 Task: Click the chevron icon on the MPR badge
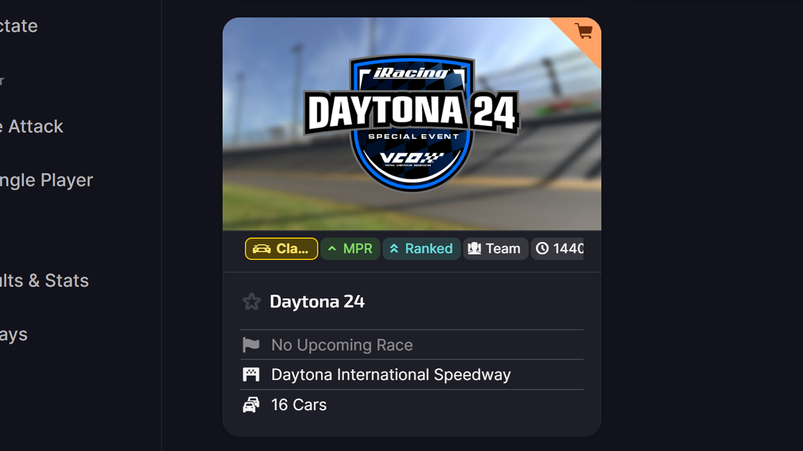(x=332, y=248)
